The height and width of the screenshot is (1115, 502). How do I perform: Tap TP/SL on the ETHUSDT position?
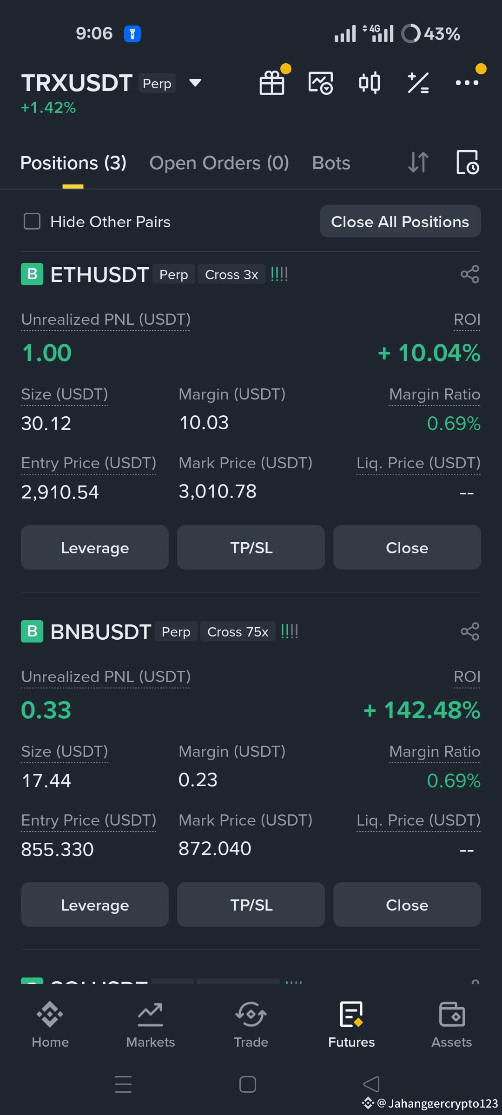point(251,548)
